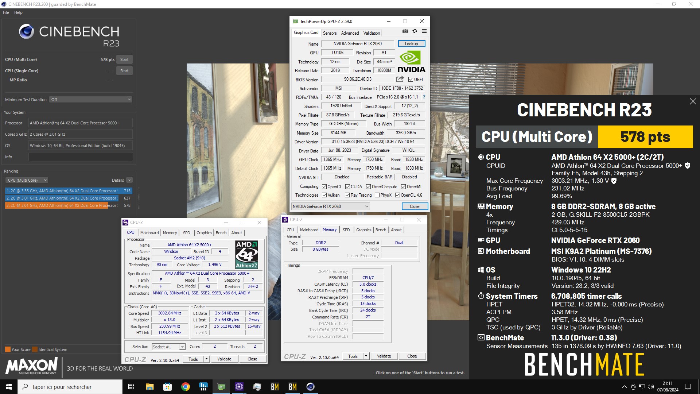
Task: Open Cinebench Help menu
Action: 18,12
